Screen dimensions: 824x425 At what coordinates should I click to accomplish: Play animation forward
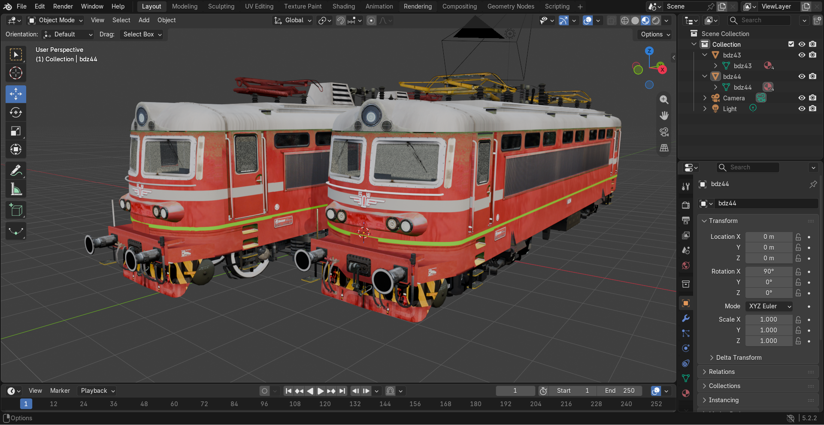(321, 391)
